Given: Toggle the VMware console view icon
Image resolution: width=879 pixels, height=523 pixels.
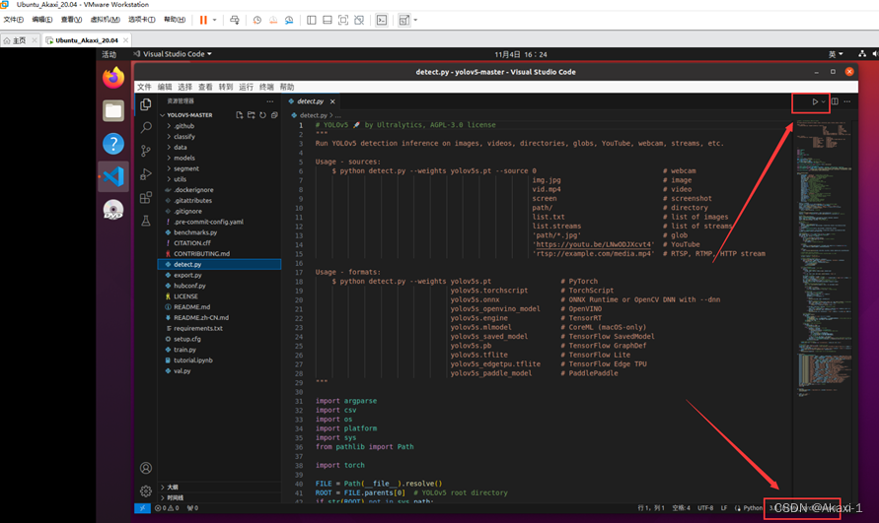Looking at the screenshot, I should [382, 20].
